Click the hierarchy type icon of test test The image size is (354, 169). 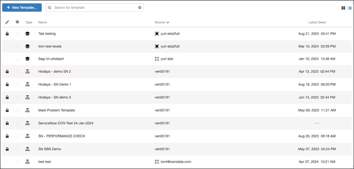tap(28, 162)
